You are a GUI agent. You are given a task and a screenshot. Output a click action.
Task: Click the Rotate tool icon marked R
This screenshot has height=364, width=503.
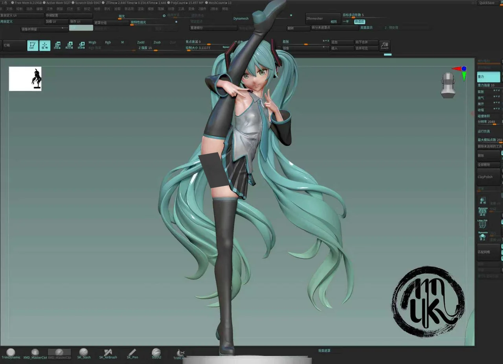(x=81, y=46)
